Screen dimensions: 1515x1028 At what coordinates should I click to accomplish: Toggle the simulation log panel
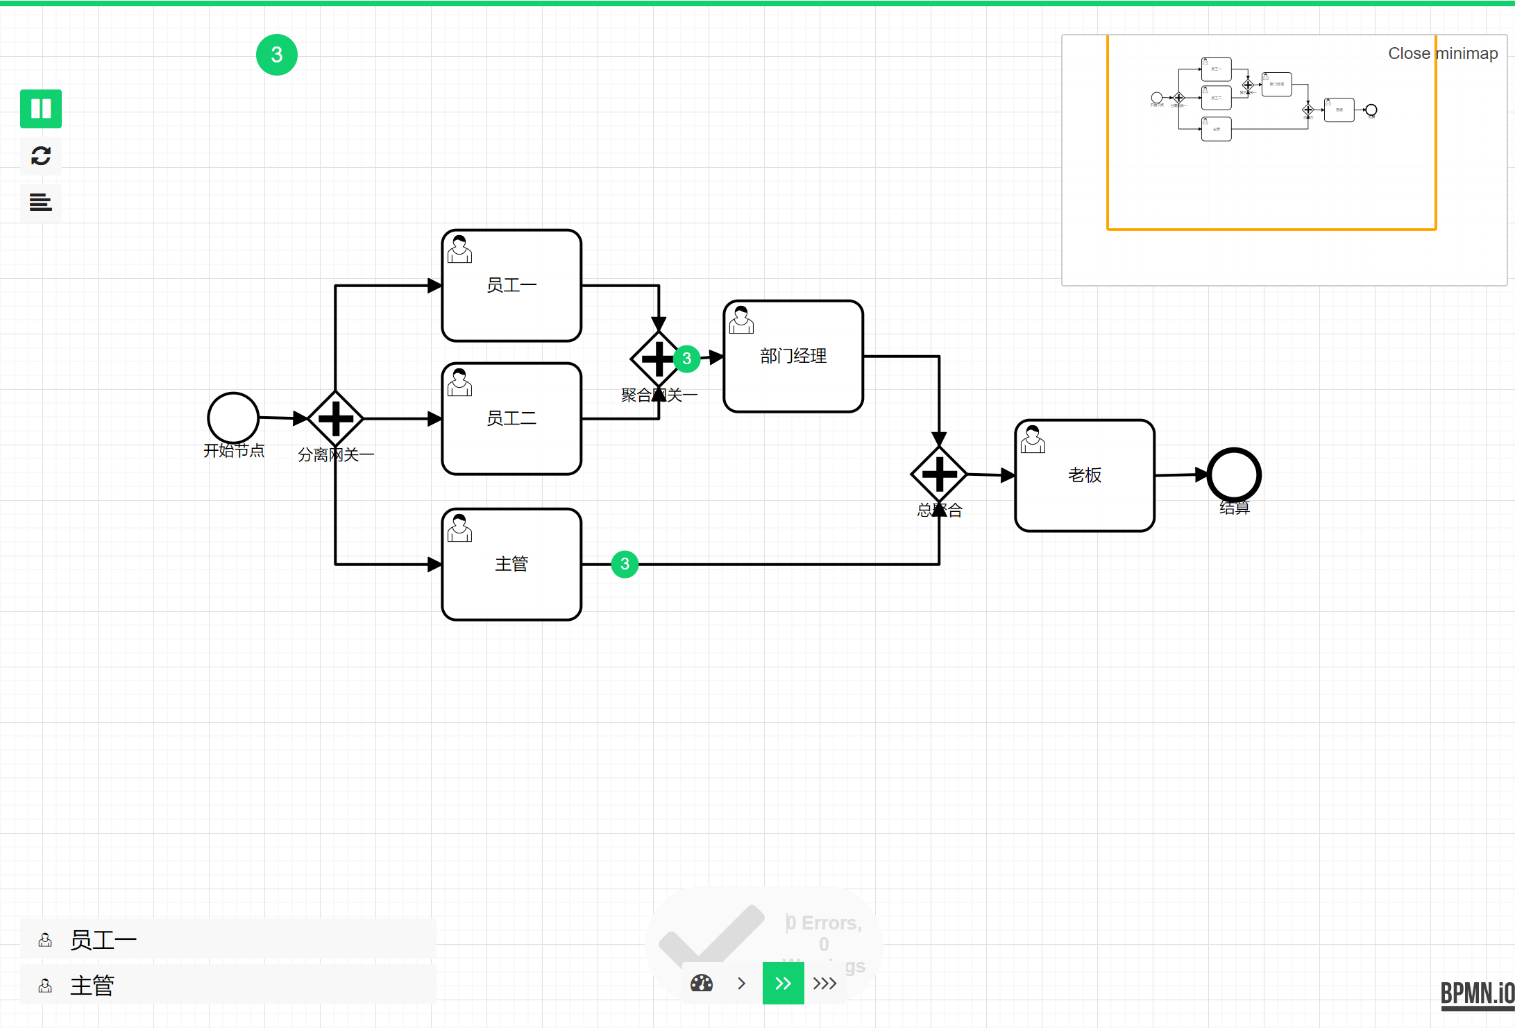[x=41, y=203]
